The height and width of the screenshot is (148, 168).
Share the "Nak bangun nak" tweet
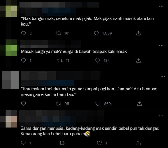click(138, 33)
